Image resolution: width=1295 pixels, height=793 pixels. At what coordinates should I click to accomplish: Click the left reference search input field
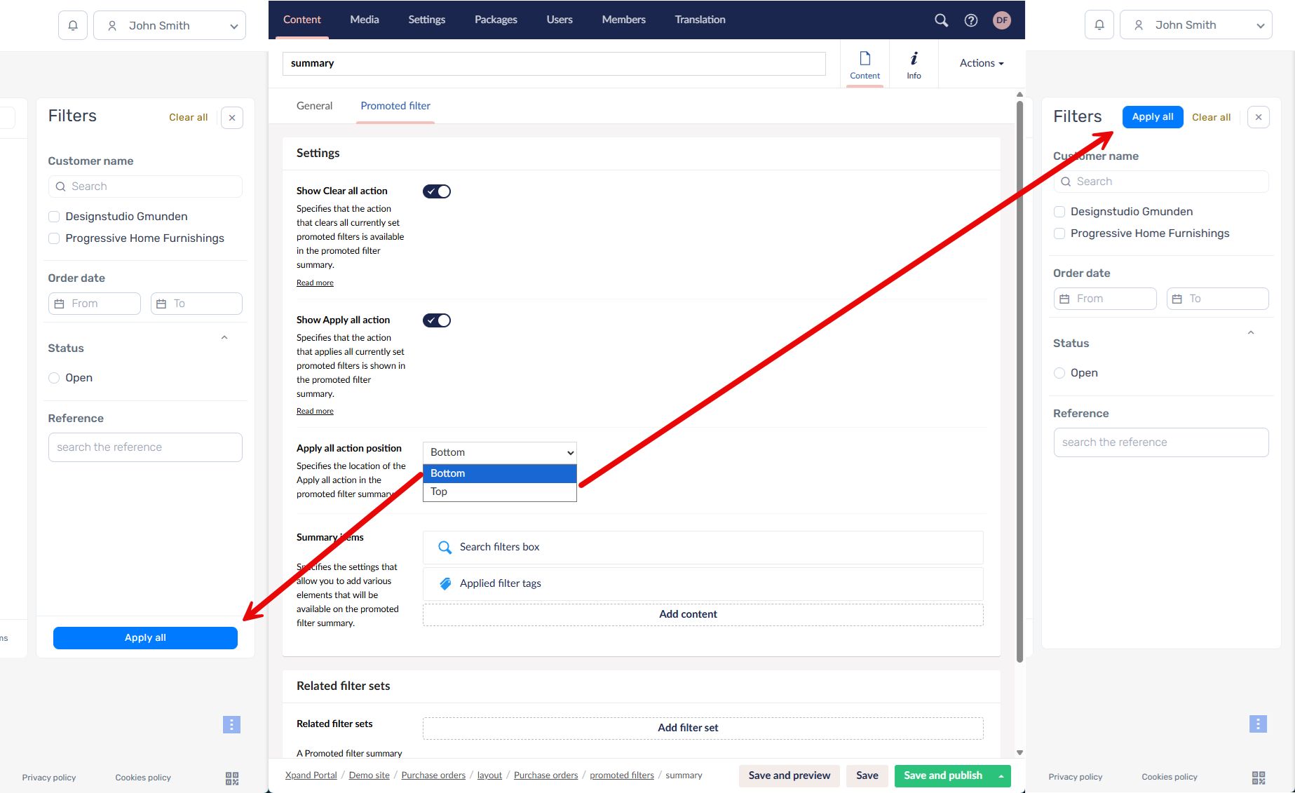tap(145, 447)
